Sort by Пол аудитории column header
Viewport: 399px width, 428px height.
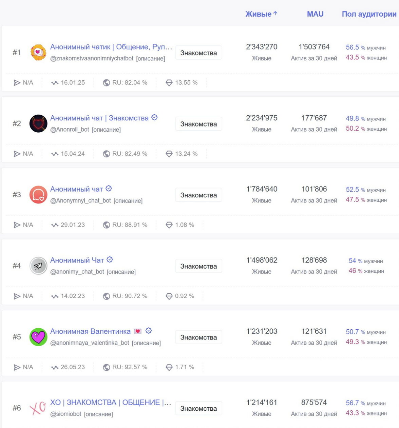tap(369, 14)
